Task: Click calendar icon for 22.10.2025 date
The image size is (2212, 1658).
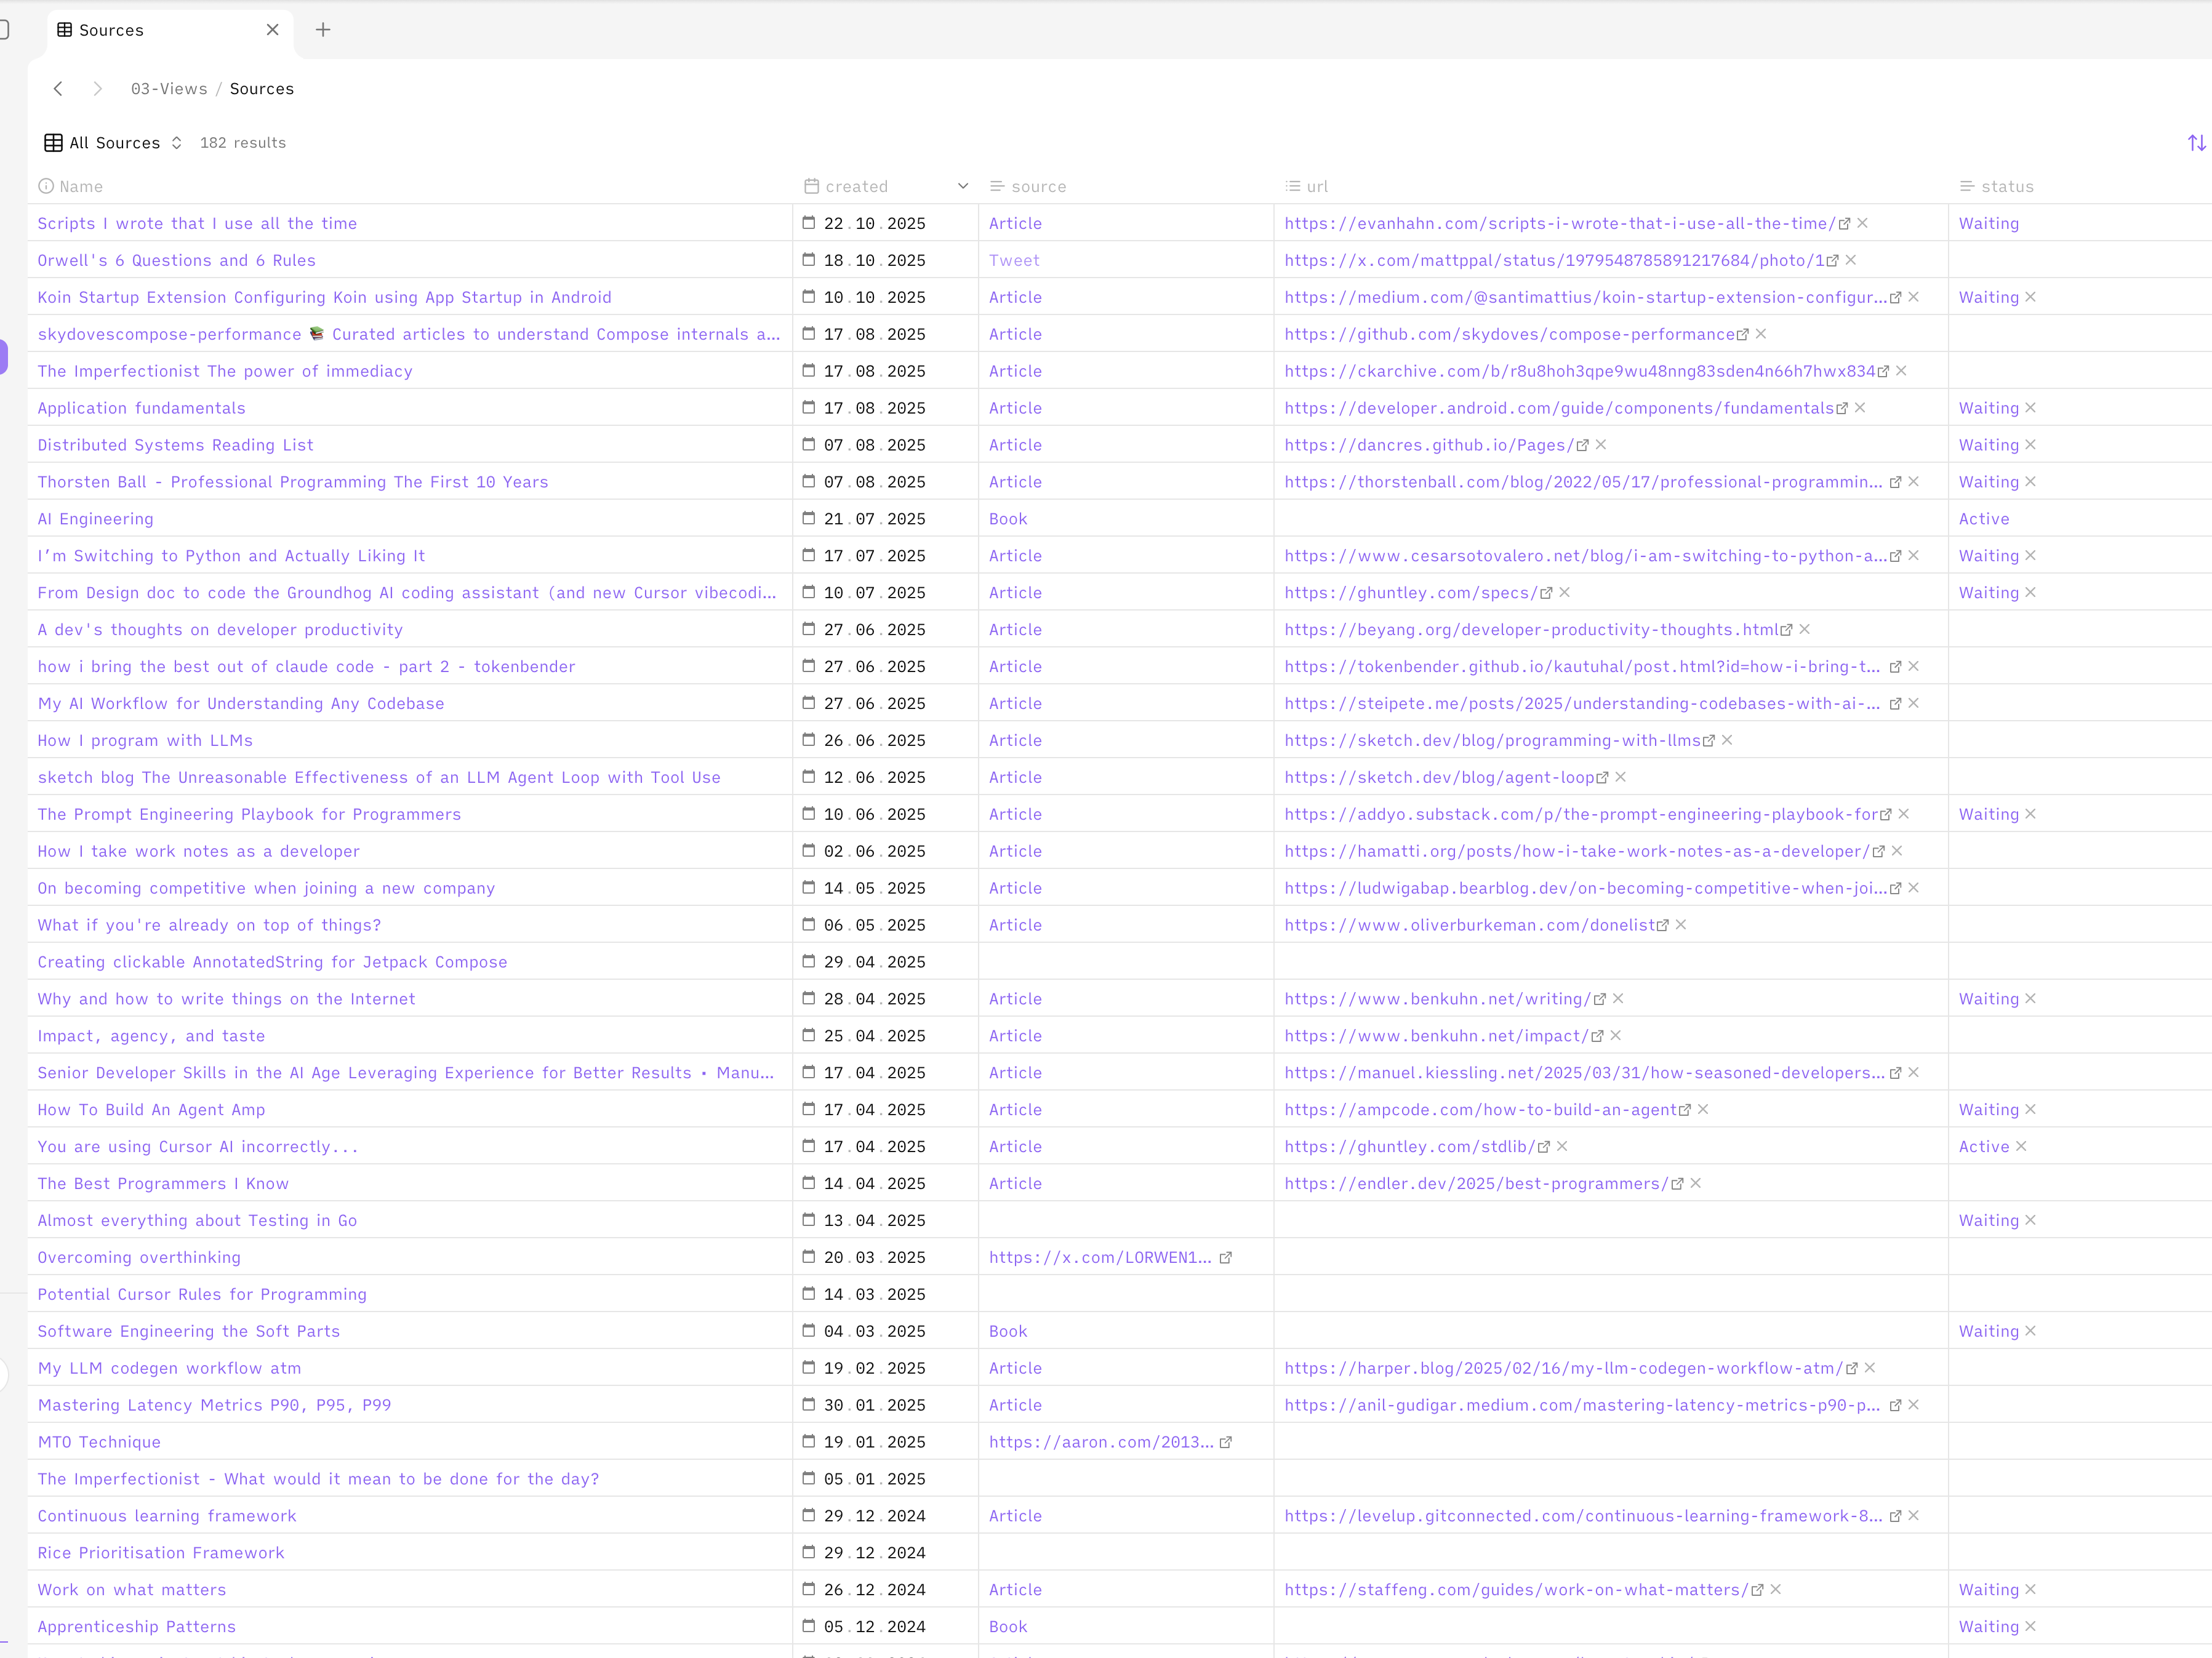Action: point(809,223)
